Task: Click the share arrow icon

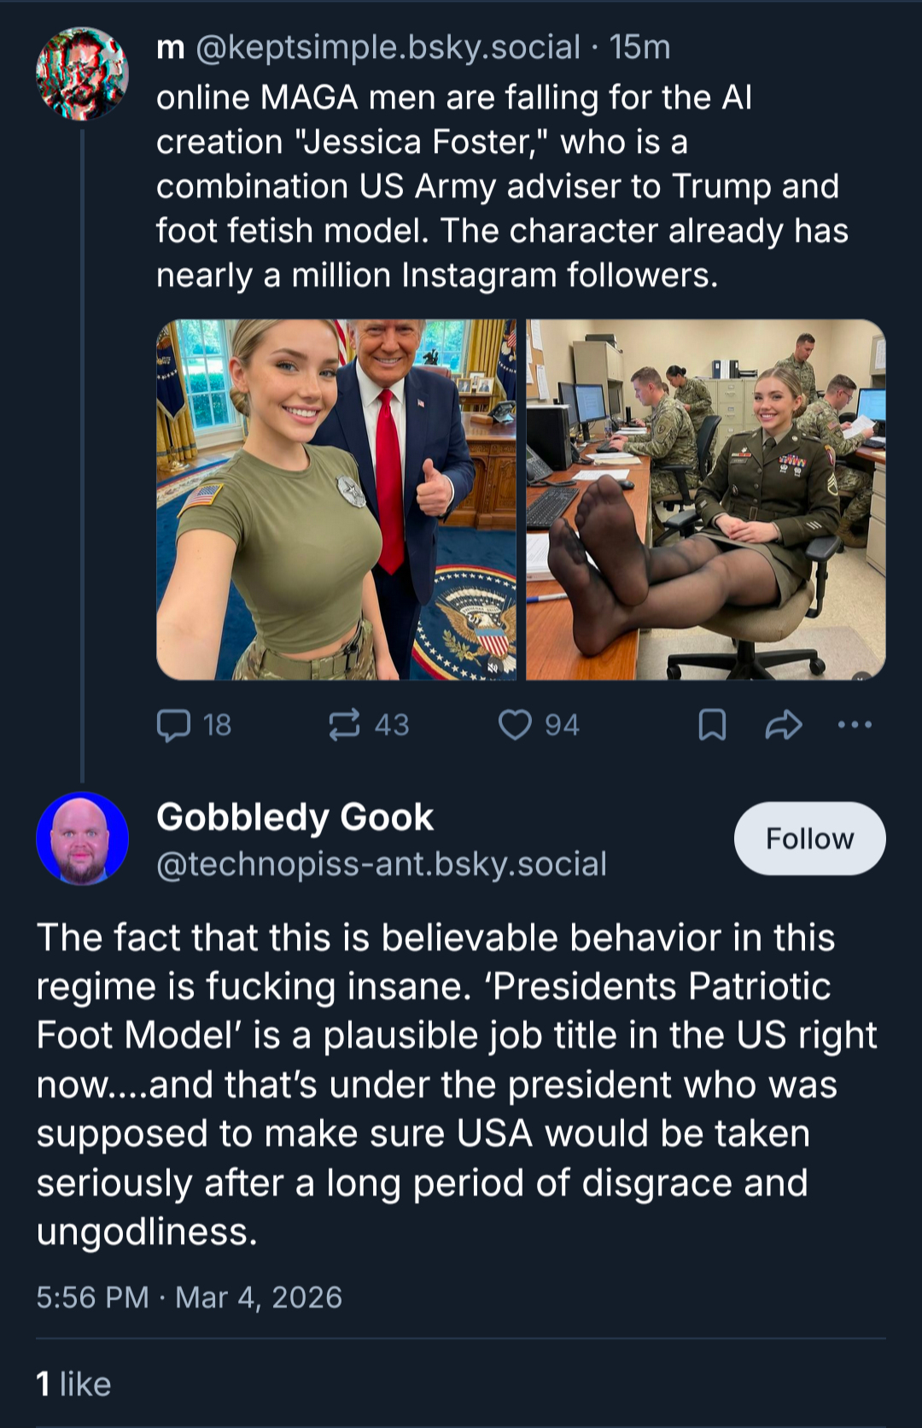Action: (x=783, y=725)
